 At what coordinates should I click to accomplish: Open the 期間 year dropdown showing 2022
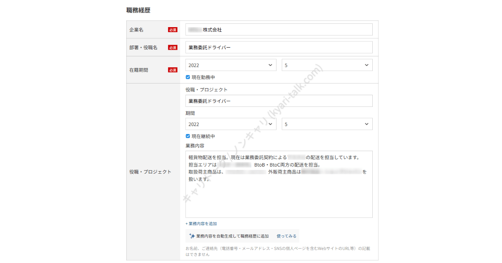pyautogui.click(x=231, y=124)
